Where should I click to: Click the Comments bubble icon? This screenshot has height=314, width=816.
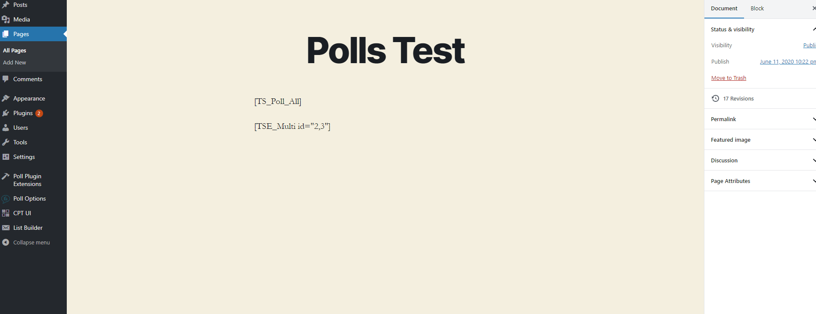pos(6,79)
